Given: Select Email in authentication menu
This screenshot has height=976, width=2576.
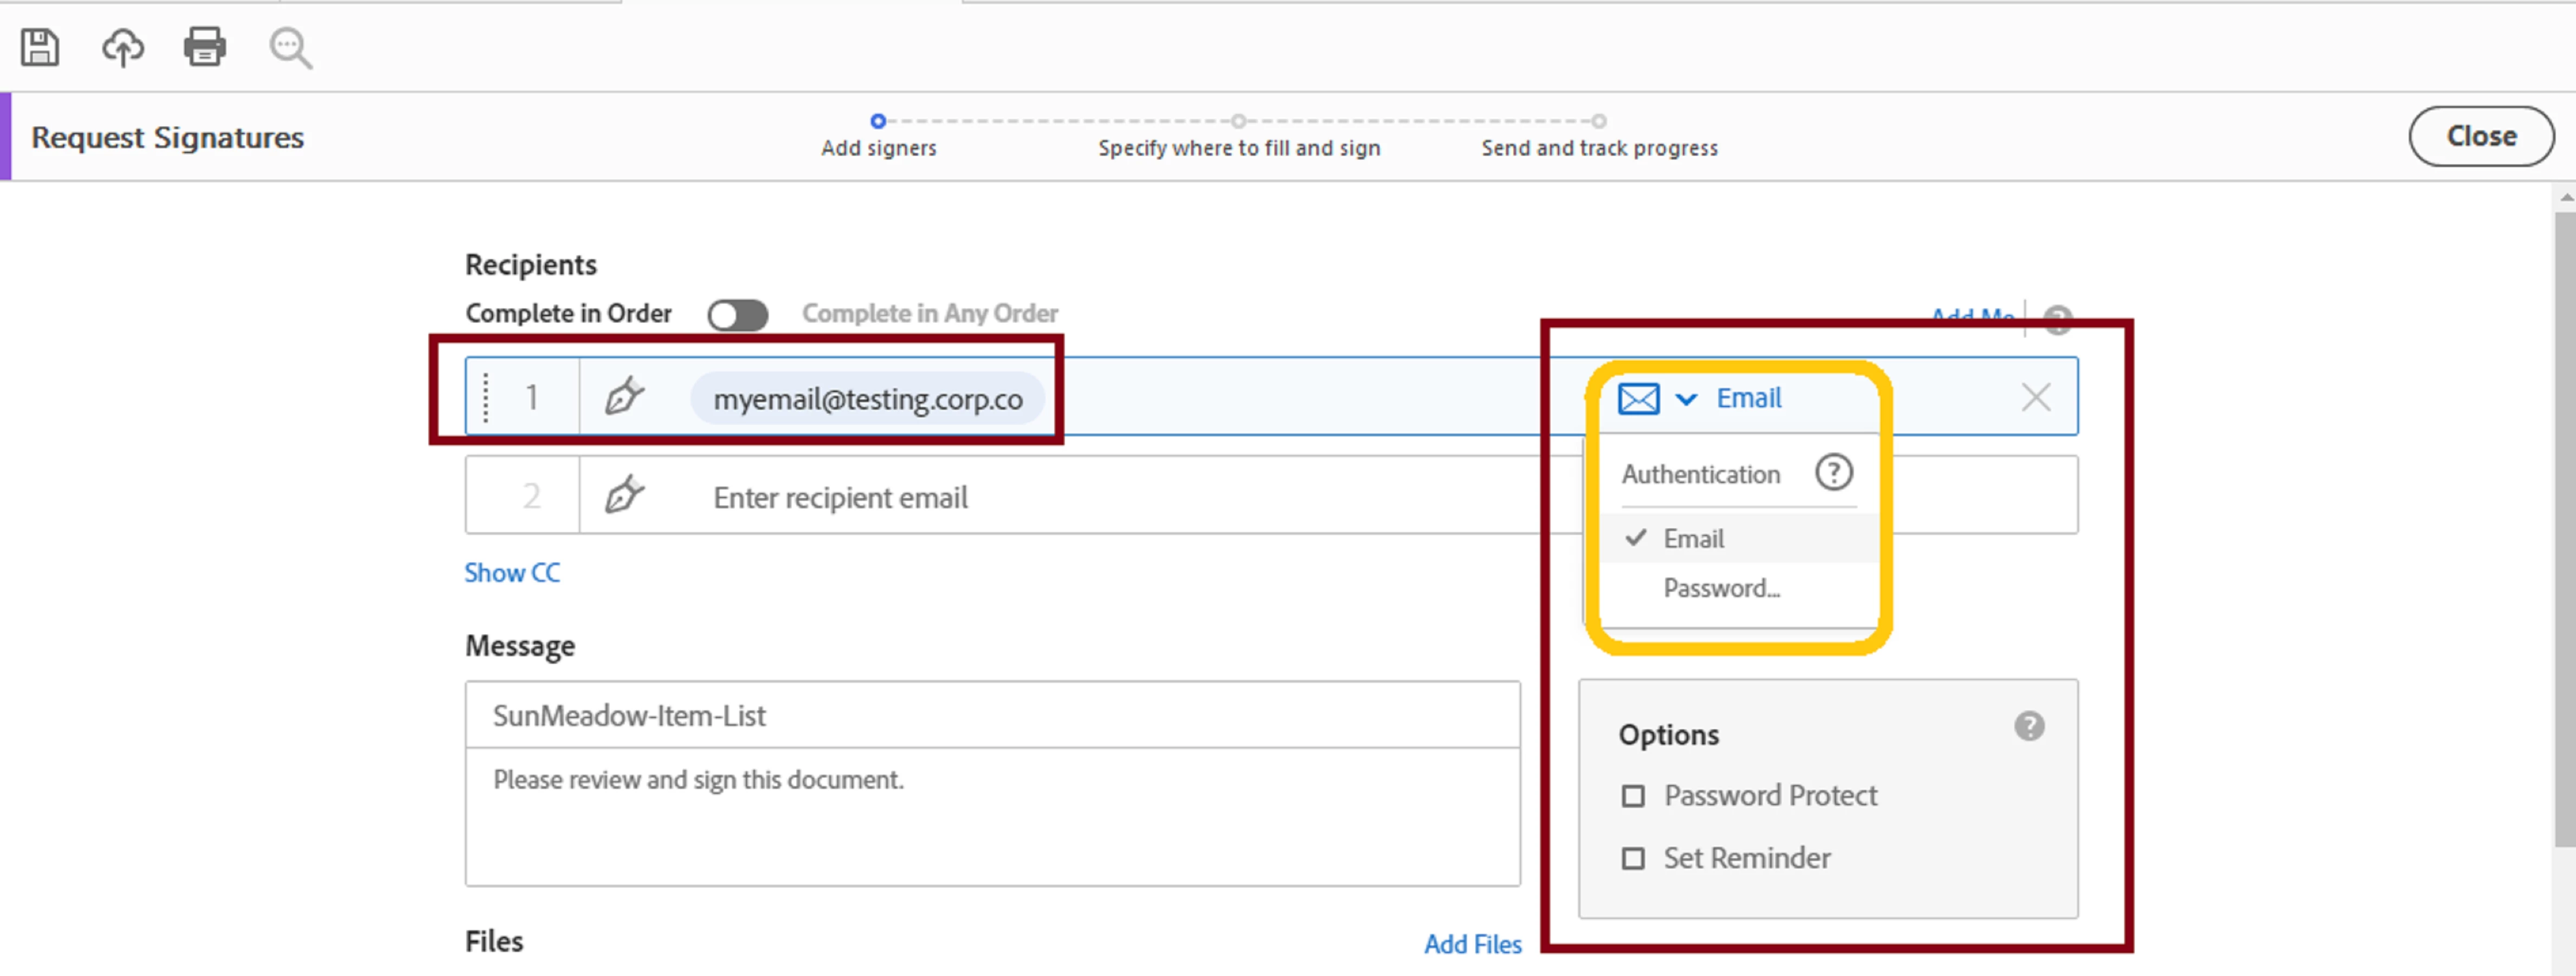Looking at the screenshot, I should click(1693, 538).
